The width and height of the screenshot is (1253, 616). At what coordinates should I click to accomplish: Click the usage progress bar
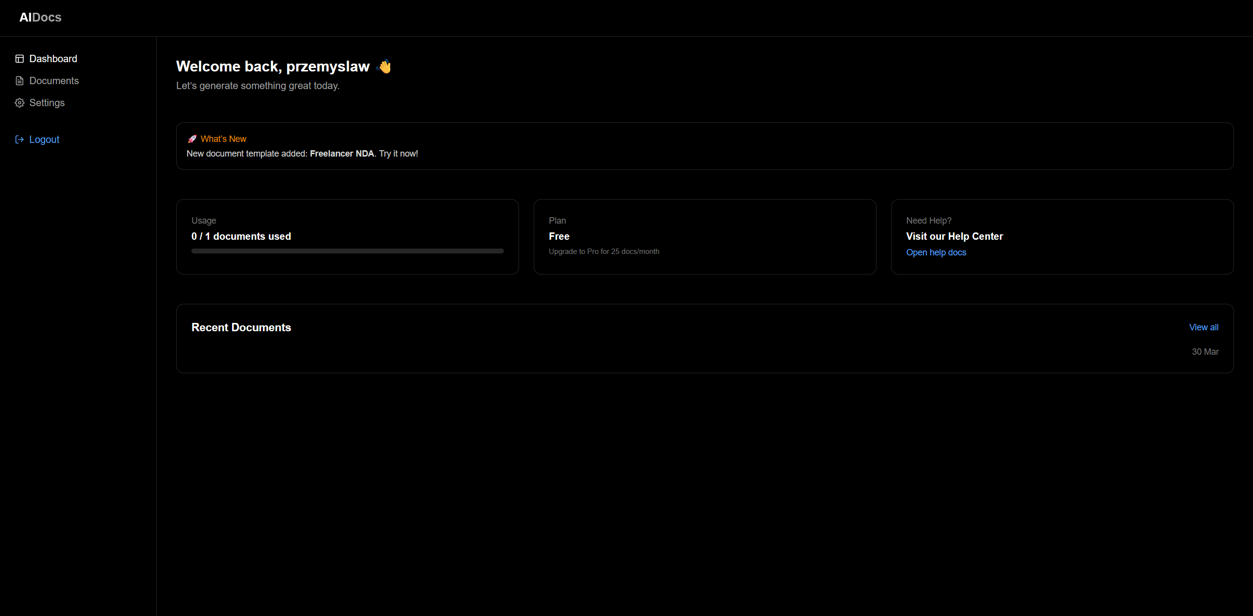point(347,251)
